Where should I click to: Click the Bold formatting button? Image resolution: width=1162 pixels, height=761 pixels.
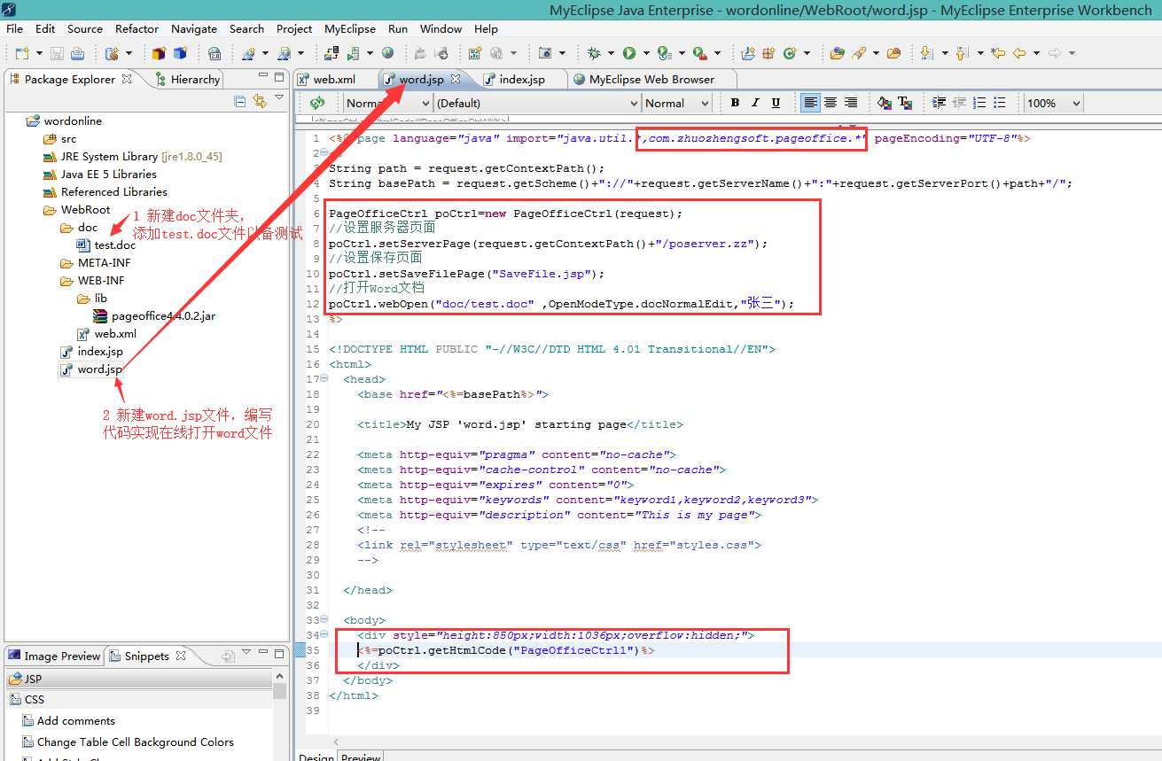pos(735,103)
